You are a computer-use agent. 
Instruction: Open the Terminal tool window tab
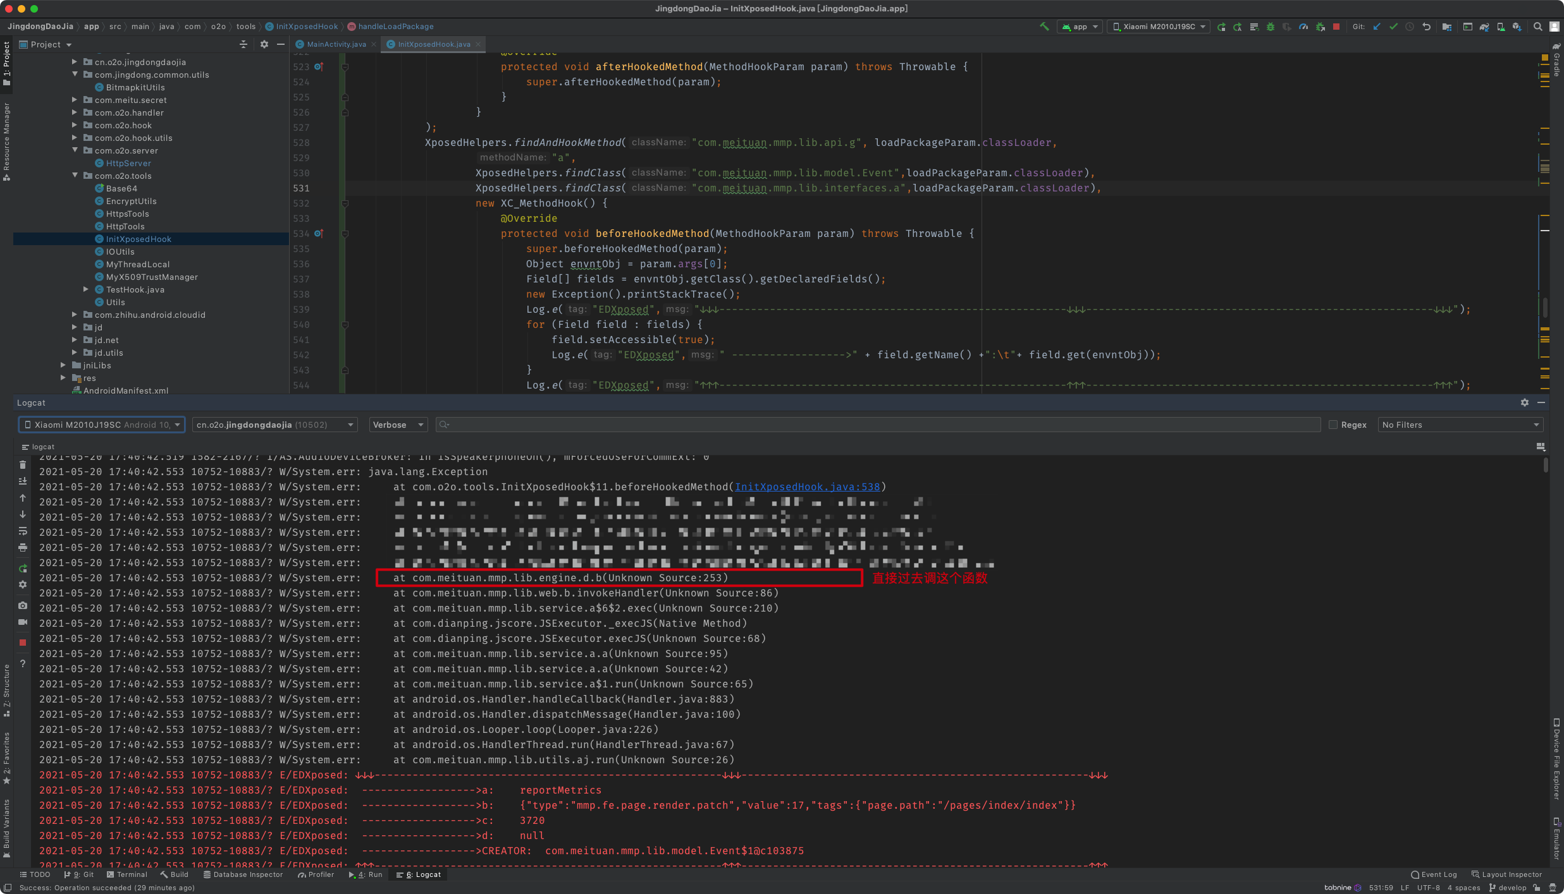[126, 874]
